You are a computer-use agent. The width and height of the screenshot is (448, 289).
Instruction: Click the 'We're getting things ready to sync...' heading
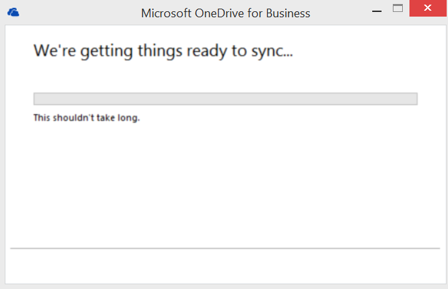click(x=163, y=51)
